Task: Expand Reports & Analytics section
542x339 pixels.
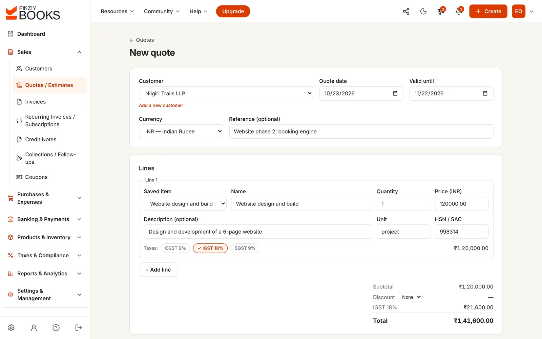Action: tap(45, 274)
